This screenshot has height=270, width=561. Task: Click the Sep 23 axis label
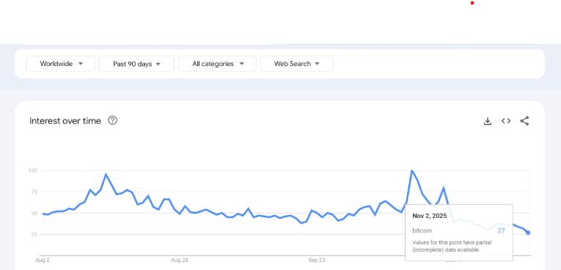[317, 260]
